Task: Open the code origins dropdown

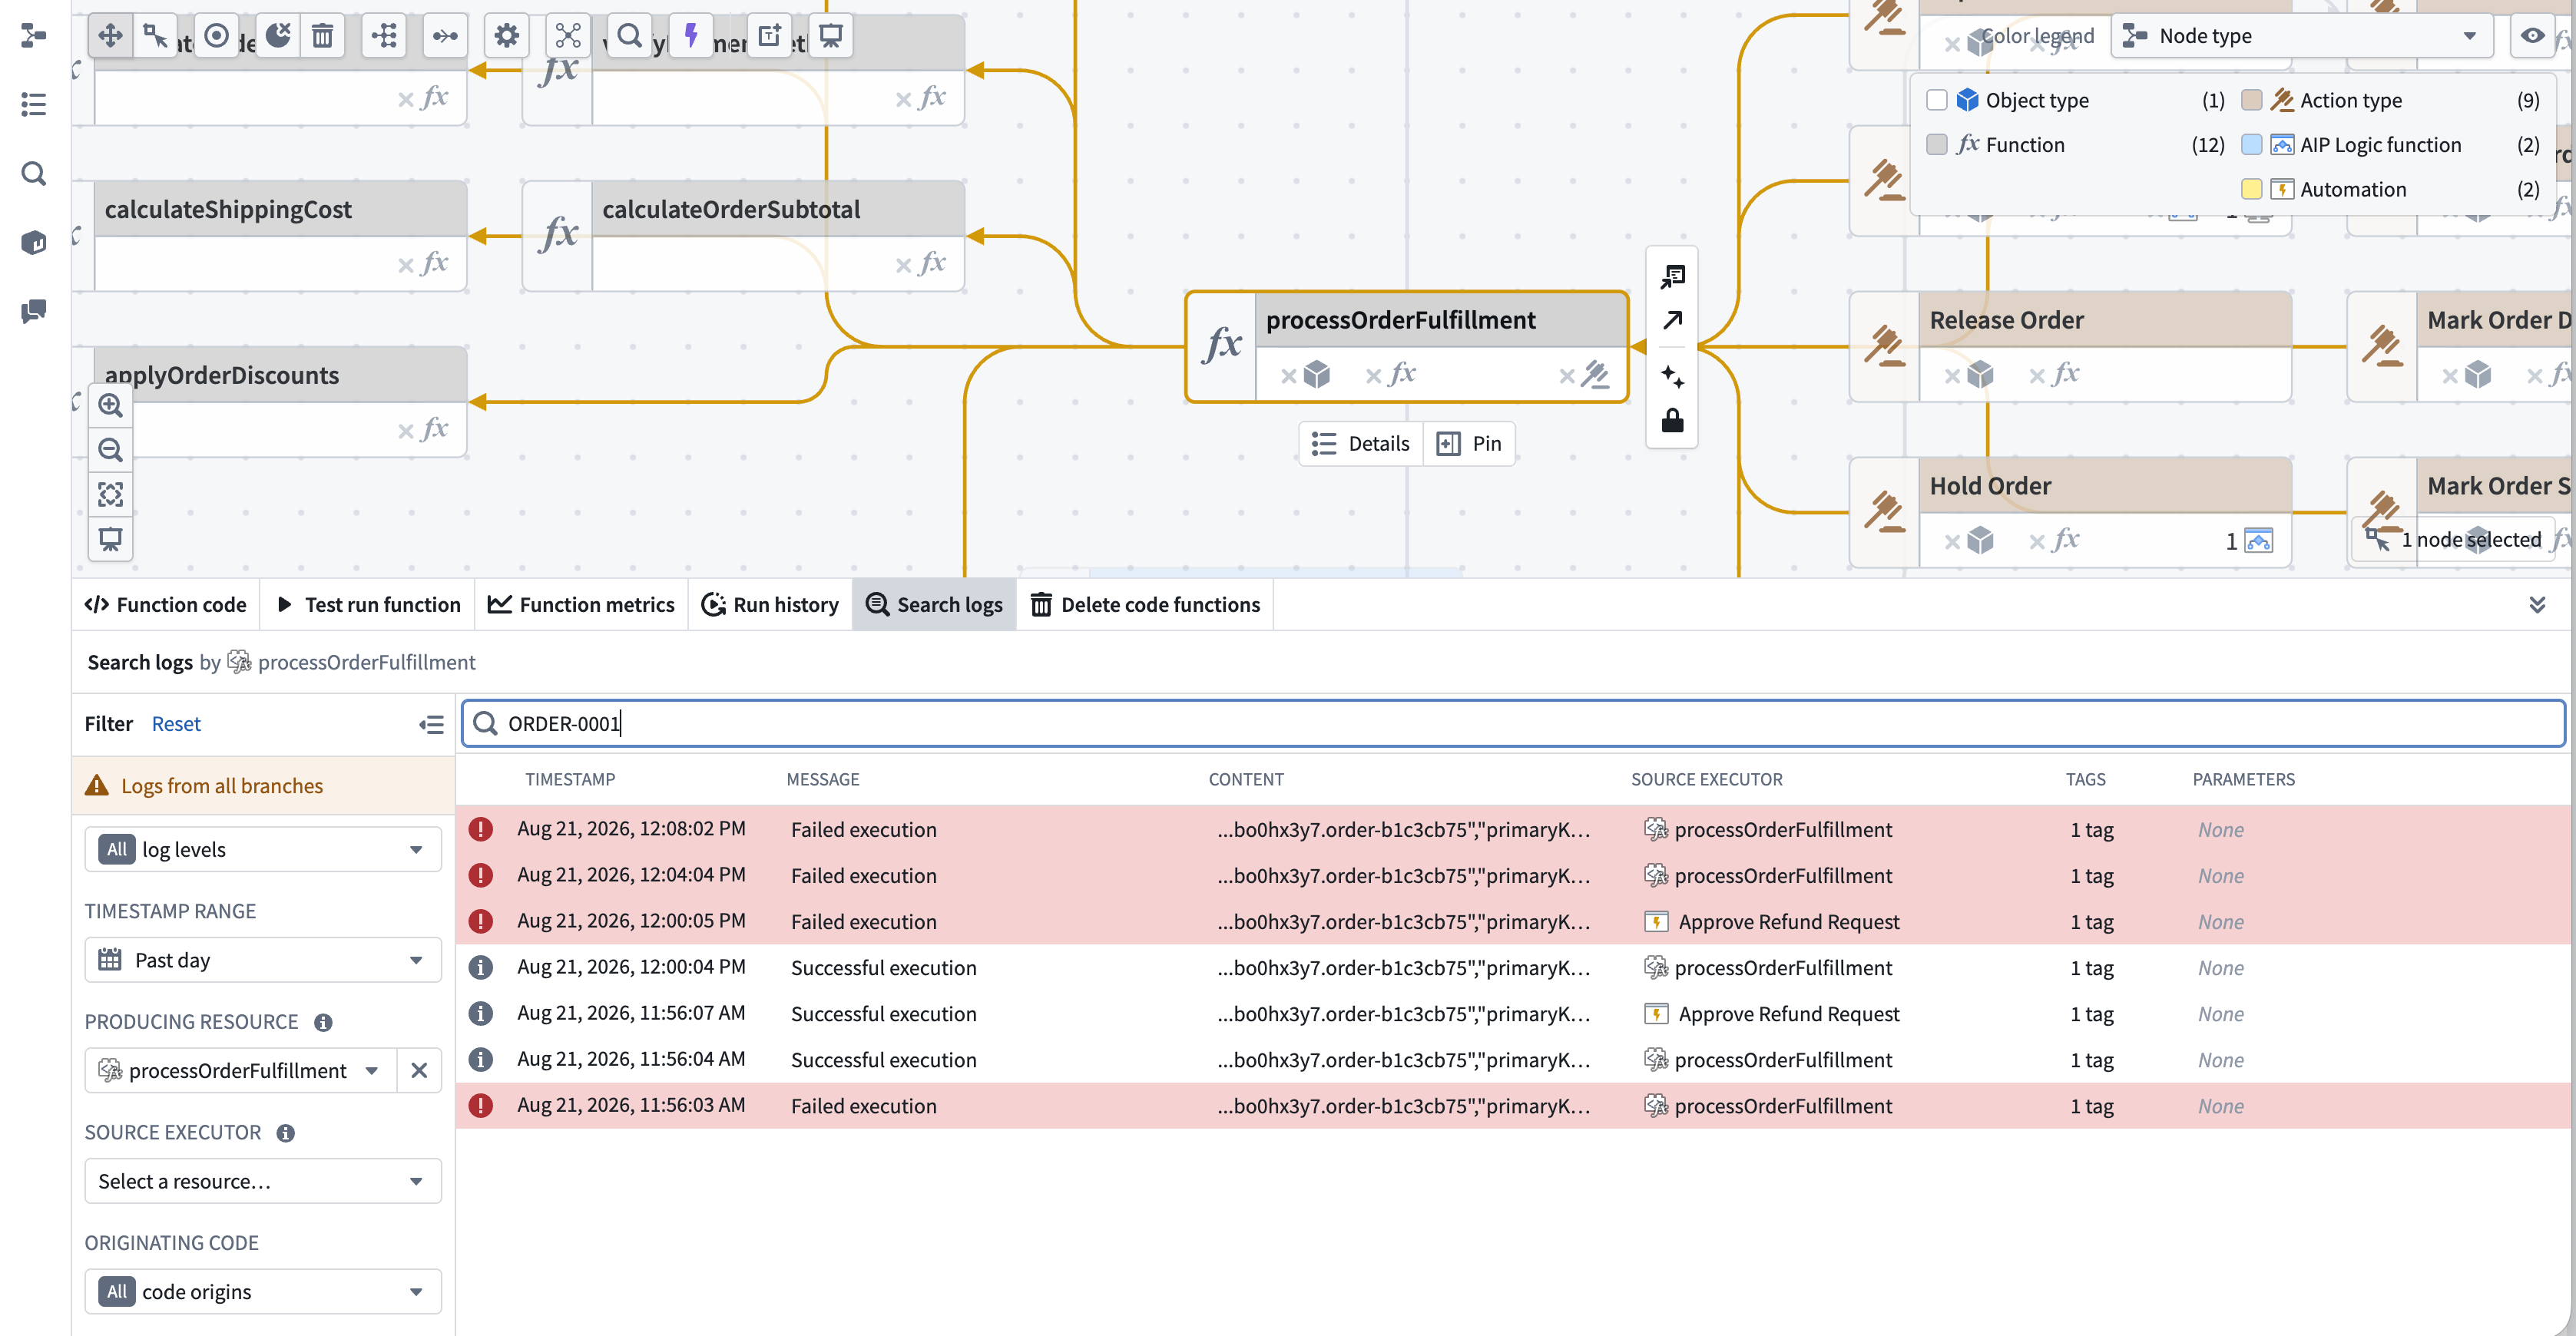Action: pyautogui.click(x=263, y=1291)
